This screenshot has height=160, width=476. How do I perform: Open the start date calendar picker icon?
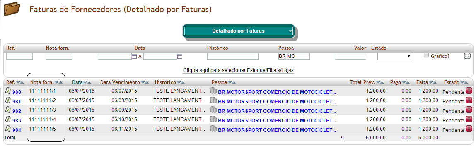point(134,56)
